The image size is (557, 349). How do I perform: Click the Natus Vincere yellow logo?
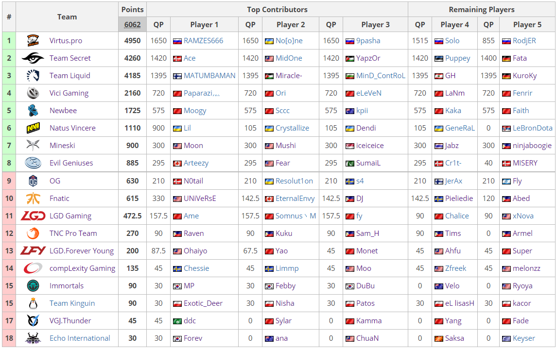[33, 128]
